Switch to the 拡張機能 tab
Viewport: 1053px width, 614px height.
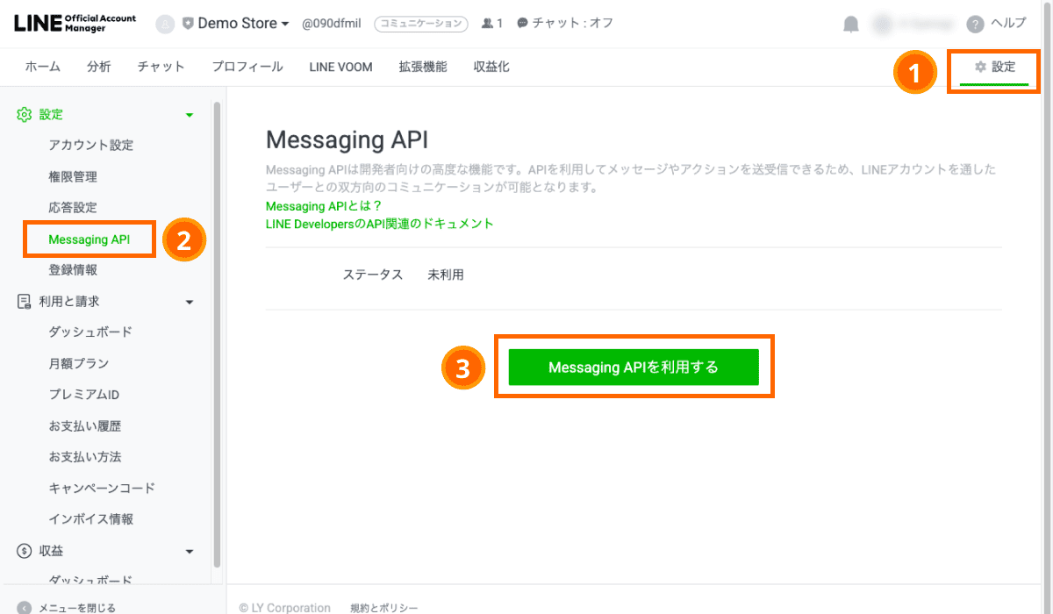click(423, 67)
